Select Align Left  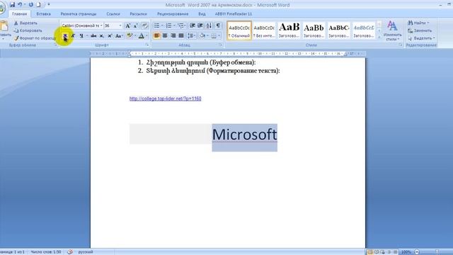pos(157,36)
